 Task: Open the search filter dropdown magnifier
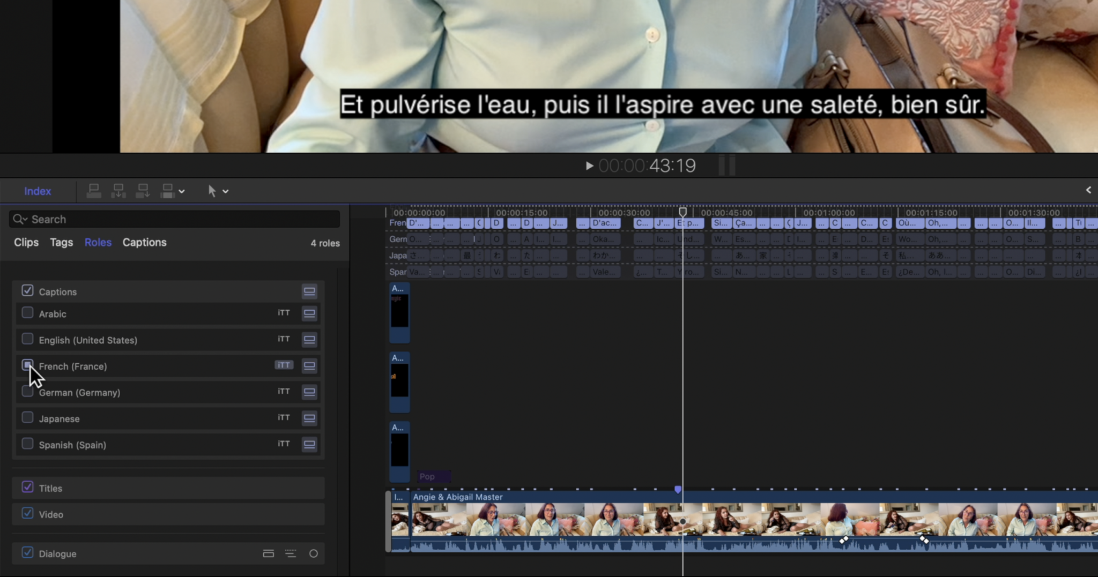(20, 219)
